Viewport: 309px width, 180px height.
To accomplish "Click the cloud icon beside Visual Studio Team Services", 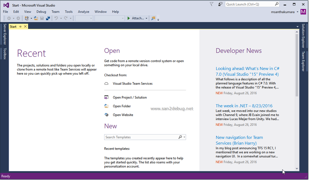I will point(107,84).
